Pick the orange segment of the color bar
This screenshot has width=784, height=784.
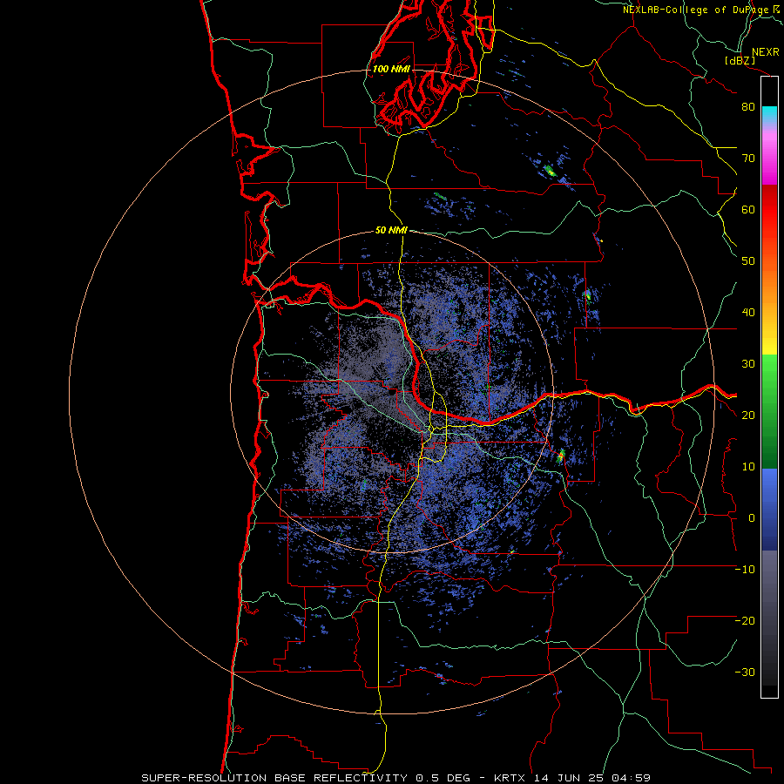click(769, 290)
